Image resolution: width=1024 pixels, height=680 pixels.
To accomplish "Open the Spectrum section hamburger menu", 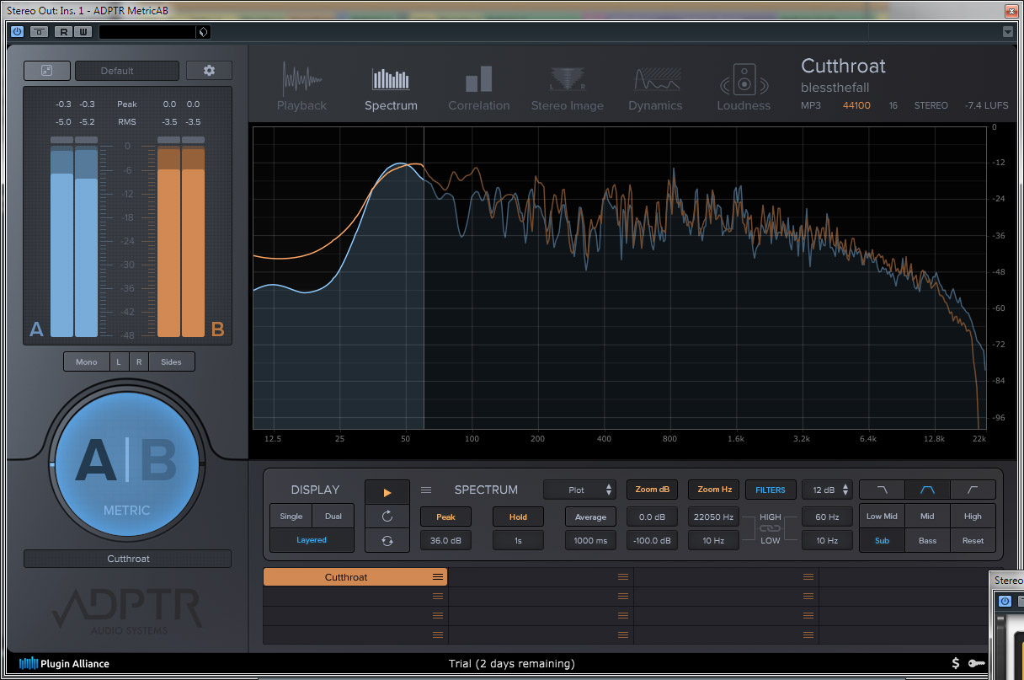I will click(x=426, y=490).
